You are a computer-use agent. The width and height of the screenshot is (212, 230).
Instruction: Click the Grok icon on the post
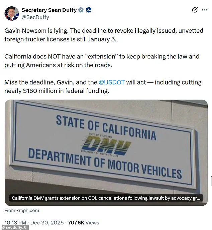point(195,10)
